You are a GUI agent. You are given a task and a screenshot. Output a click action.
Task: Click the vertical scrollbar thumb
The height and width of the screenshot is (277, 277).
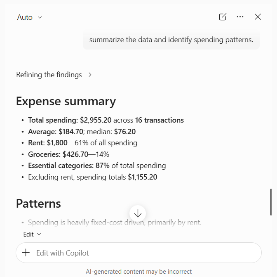271,202
